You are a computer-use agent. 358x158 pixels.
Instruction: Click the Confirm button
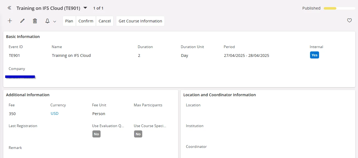click(x=86, y=21)
